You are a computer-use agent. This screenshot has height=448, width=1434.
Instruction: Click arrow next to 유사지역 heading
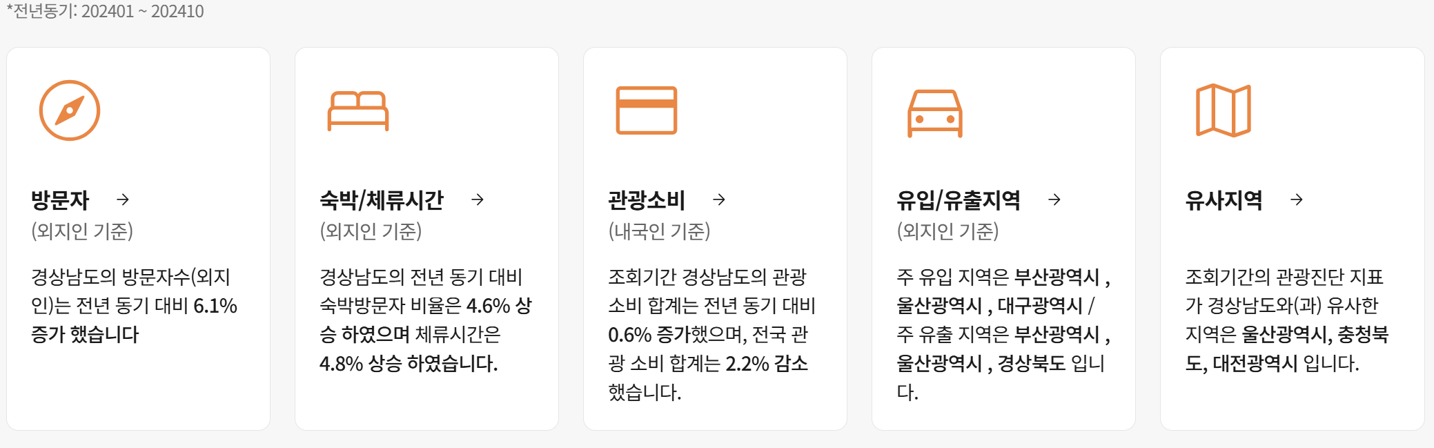[x=1297, y=200]
